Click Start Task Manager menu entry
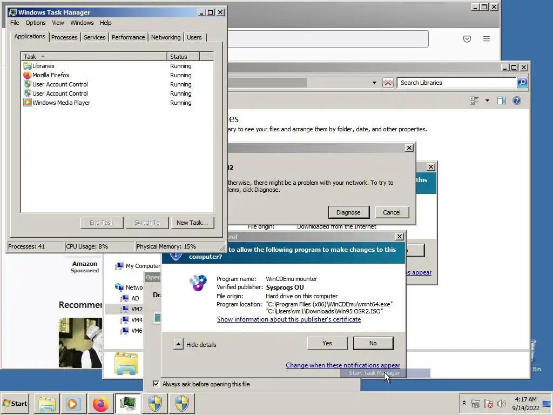Screen dimensions: 553x415 pos(385,373)
